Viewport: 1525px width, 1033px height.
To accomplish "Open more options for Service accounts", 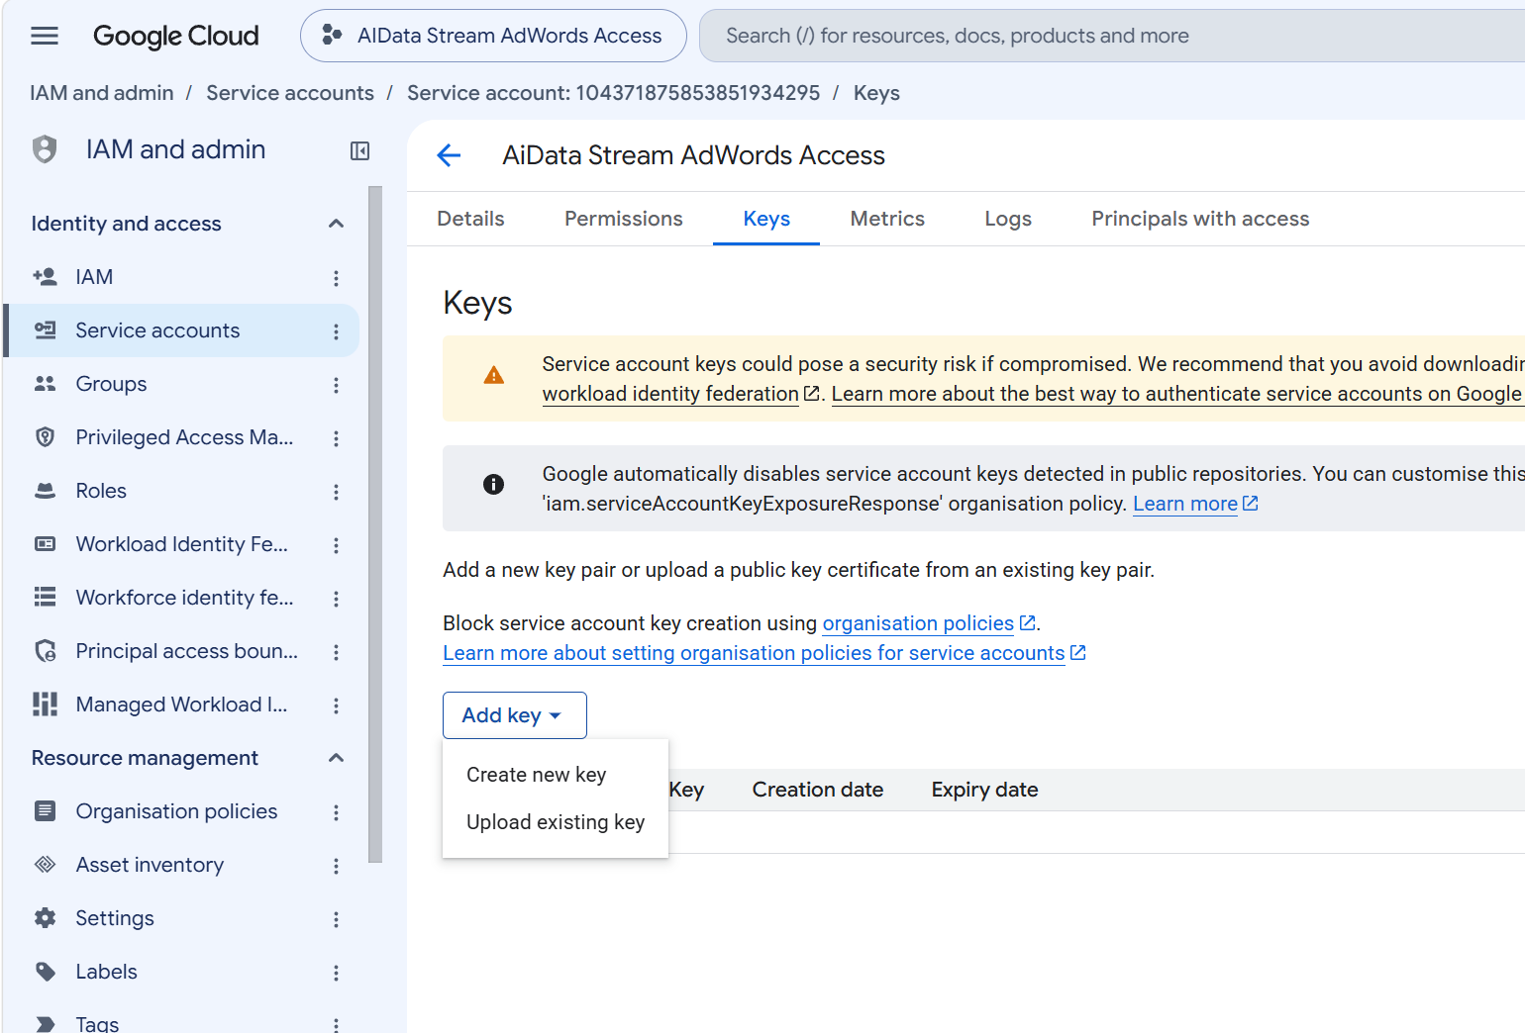I will coord(337,331).
